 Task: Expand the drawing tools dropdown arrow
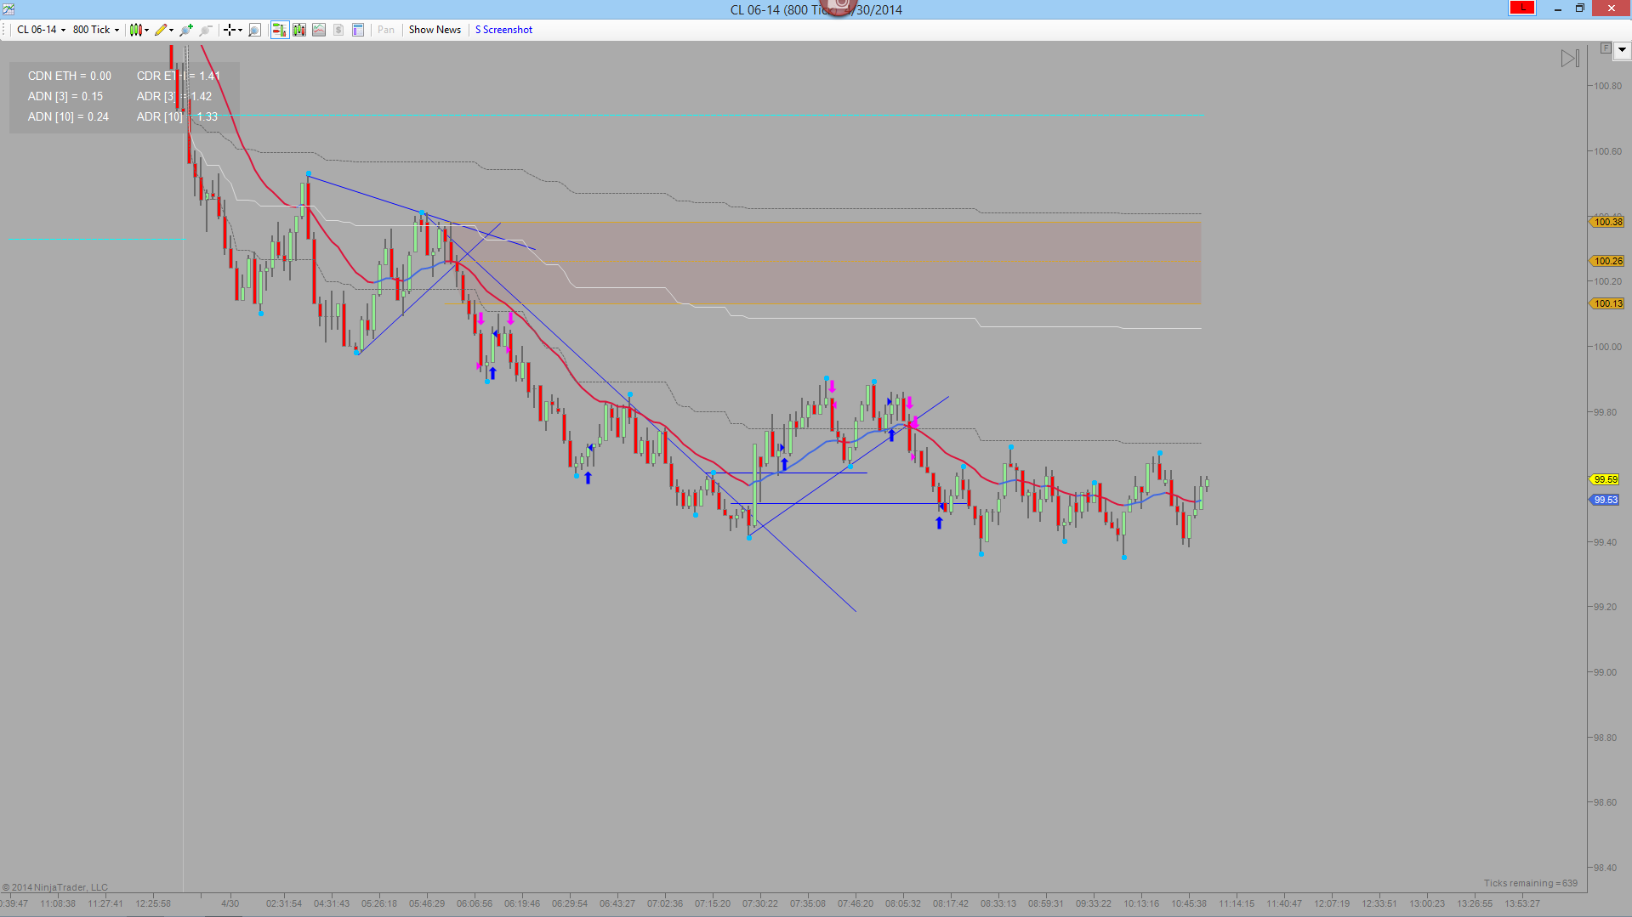tap(172, 30)
